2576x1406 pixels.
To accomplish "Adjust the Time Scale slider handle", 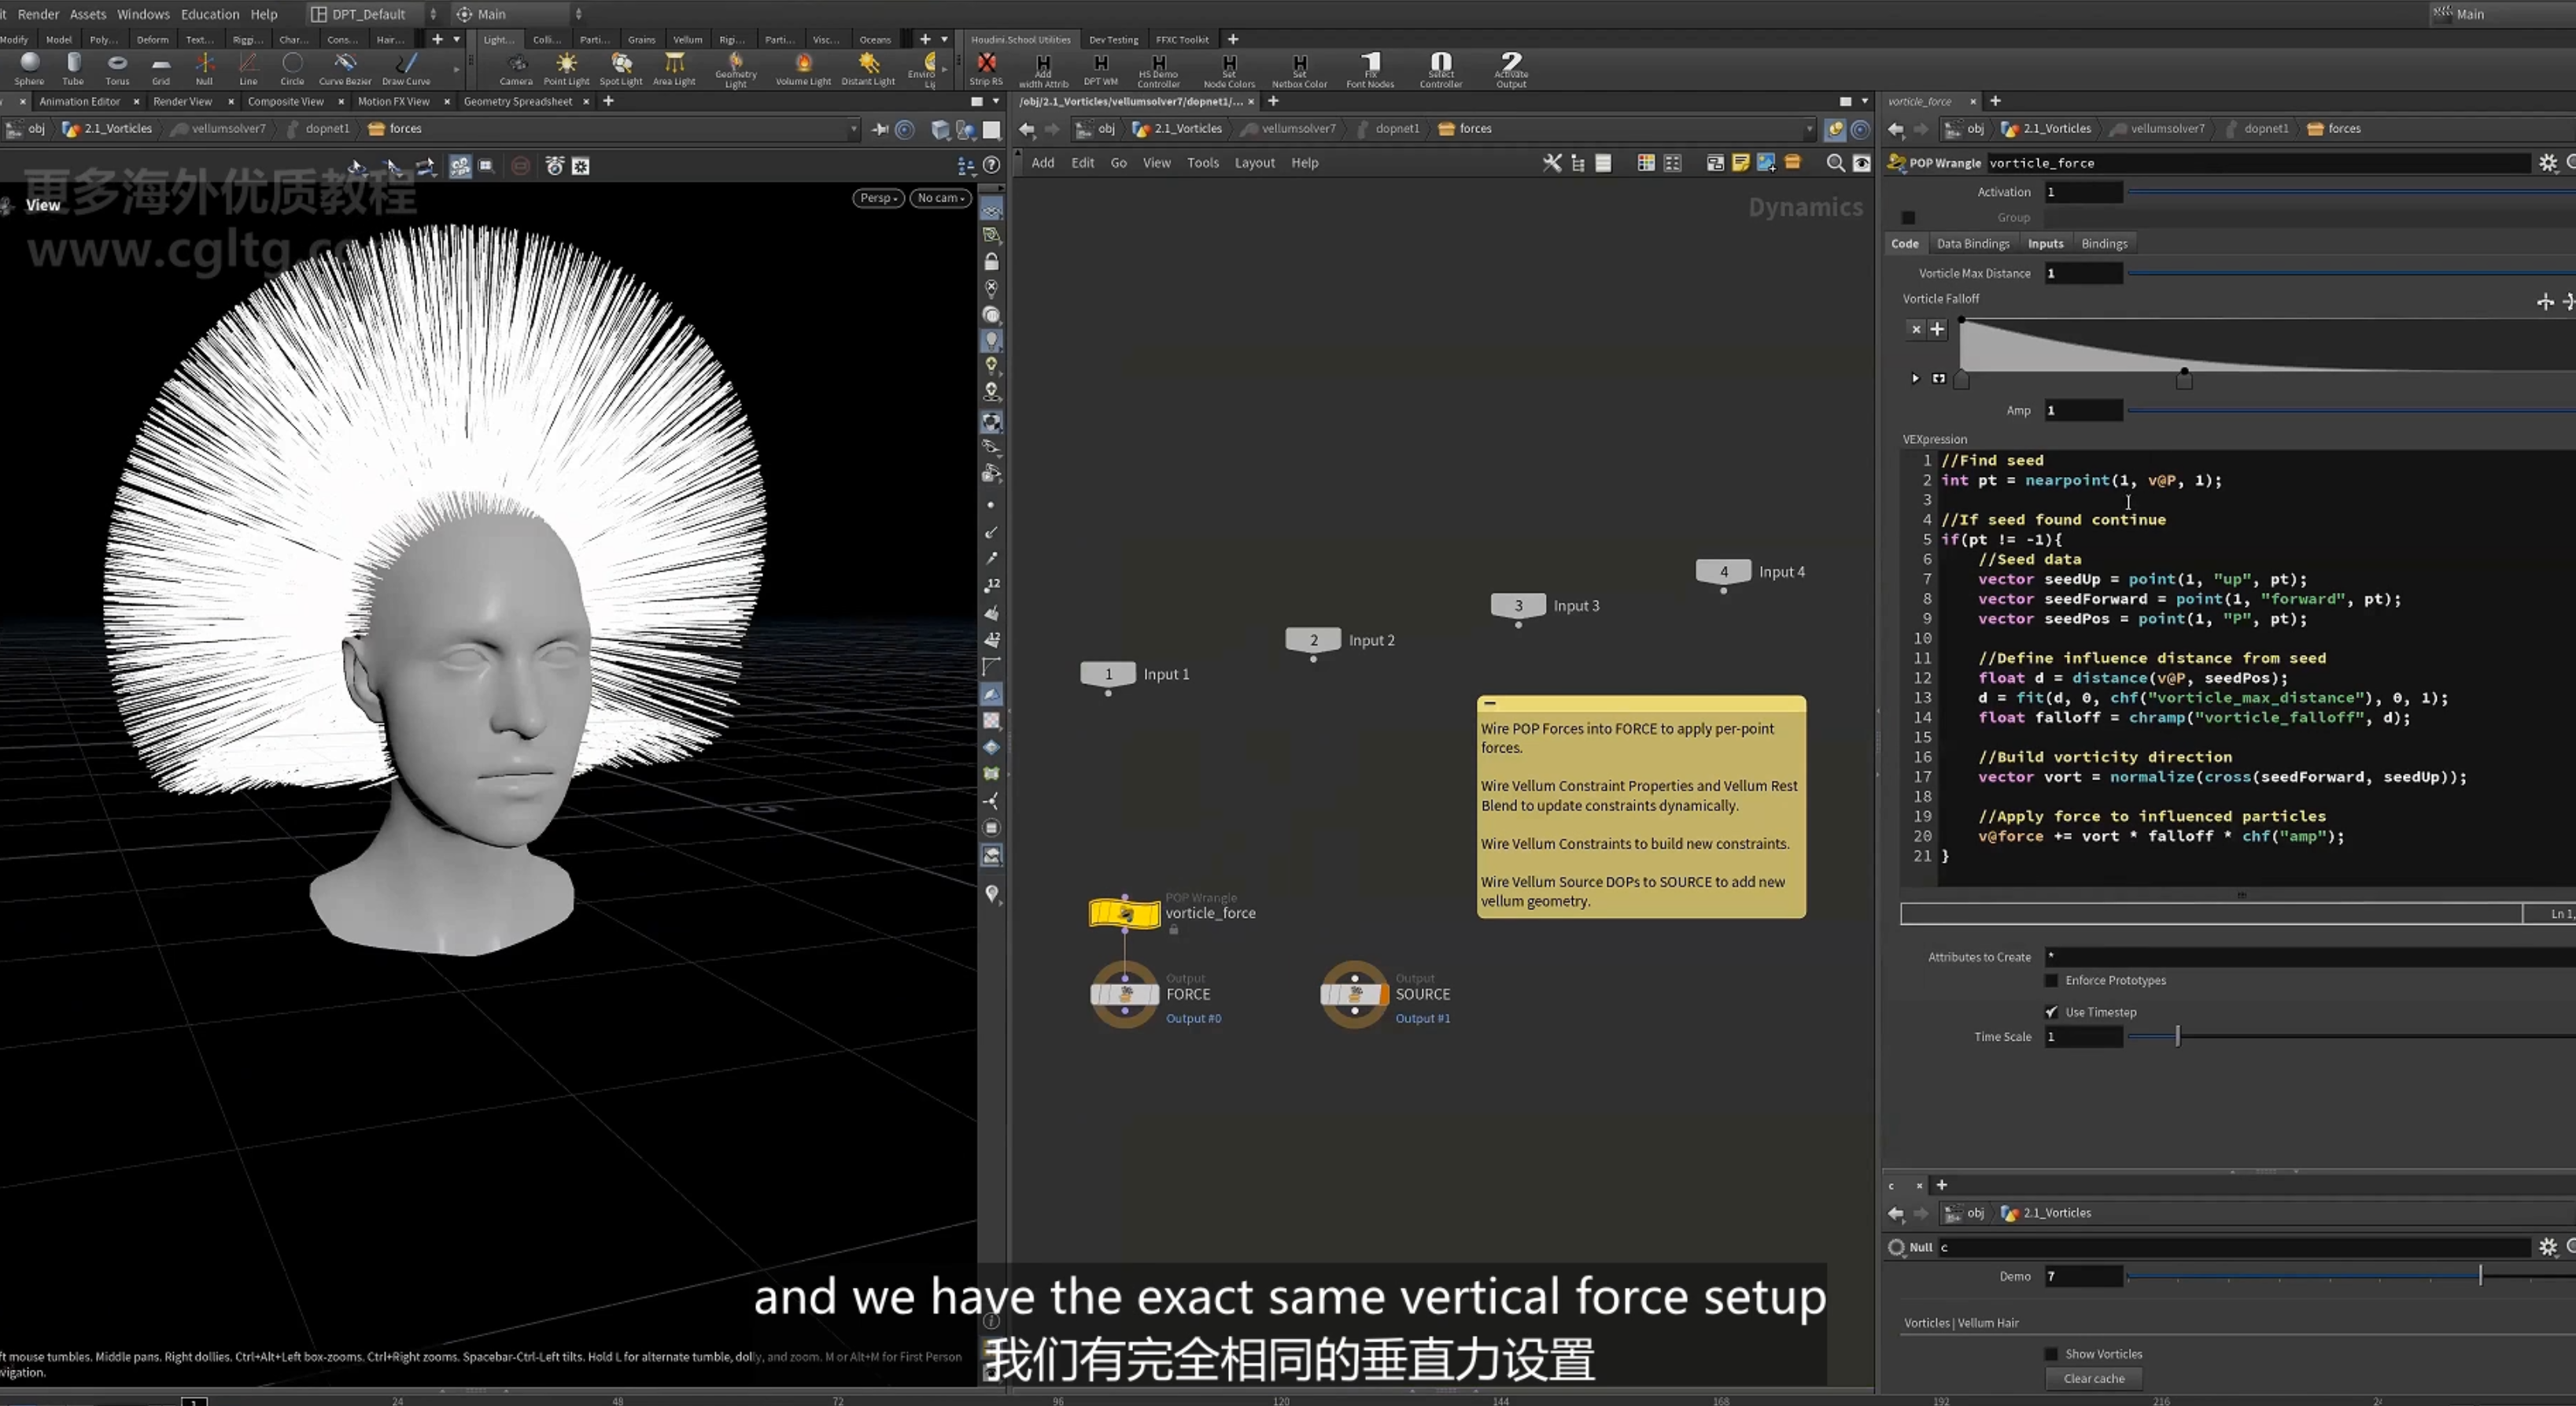I will click(2177, 1037).
